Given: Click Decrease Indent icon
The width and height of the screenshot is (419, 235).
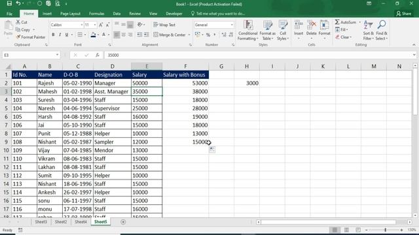Looking at the screenshot, I should pos(139,35).
